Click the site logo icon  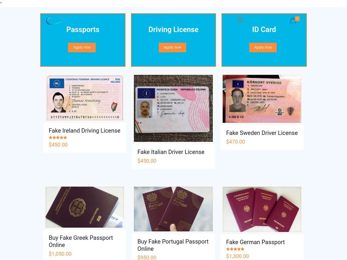(55, 21)
